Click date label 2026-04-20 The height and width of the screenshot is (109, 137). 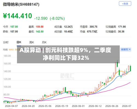point(28,106)
